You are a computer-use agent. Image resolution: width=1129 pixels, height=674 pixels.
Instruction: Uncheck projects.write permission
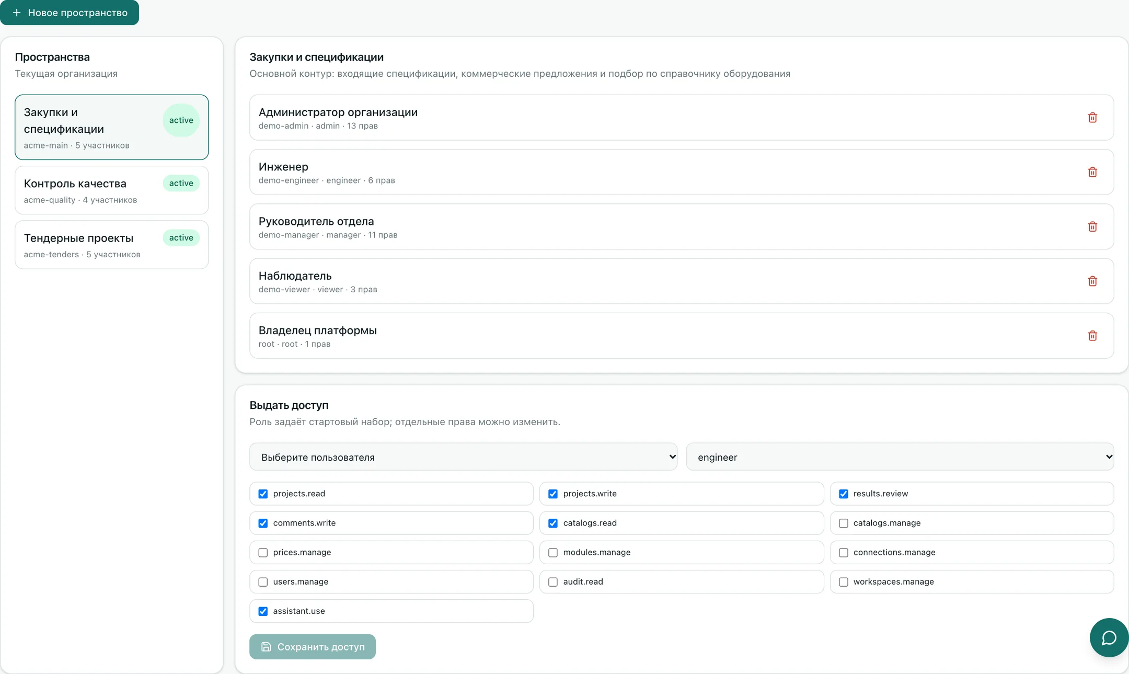point(553,494)
